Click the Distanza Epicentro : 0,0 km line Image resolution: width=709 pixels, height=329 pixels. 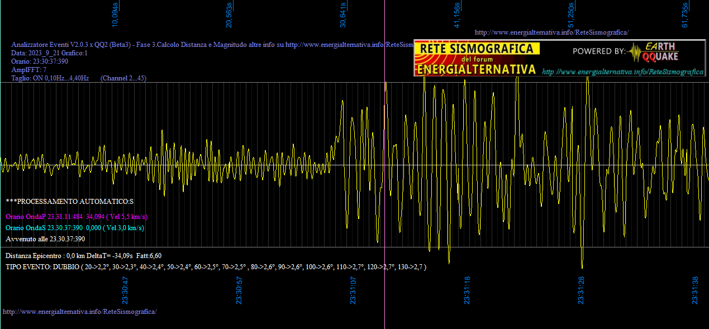[83, 255]
